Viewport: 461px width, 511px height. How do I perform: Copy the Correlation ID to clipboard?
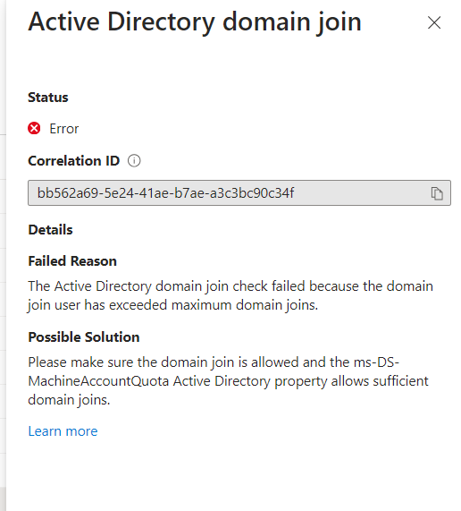(437, 193)
